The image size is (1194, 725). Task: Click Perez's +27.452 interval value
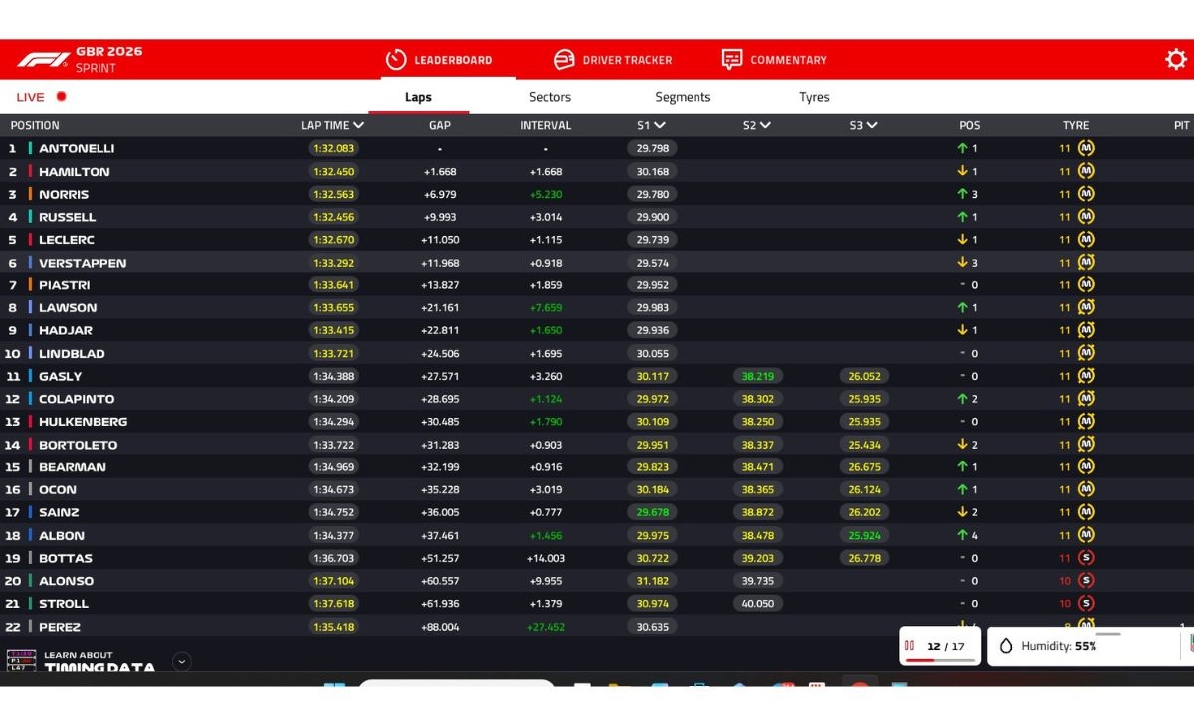pos(546,627)
